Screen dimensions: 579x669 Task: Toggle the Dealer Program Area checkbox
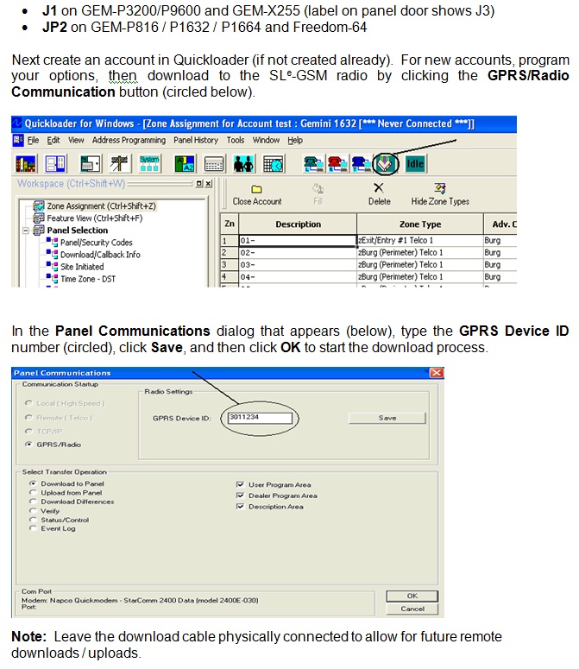[240, 495]
